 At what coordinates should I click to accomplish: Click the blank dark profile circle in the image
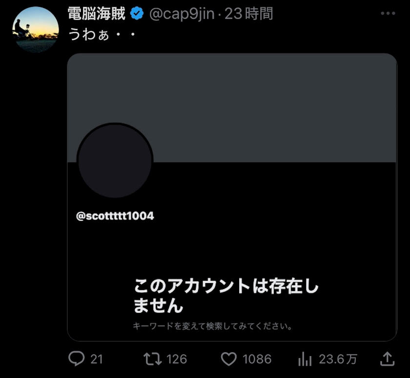click(x=115, y=161)
